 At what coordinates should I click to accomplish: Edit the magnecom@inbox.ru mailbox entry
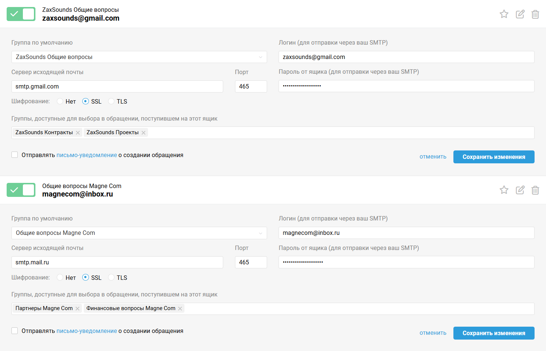(520, 190)
